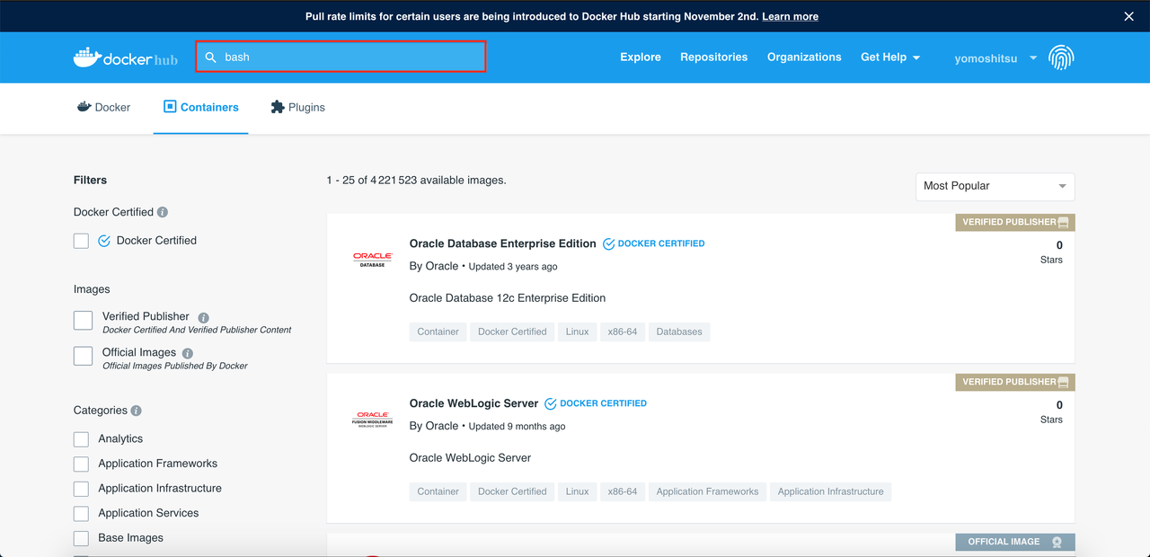Screen dimensions: 1150x557
Task: Click the Official Image ribbon badge
Action: 1015,542
